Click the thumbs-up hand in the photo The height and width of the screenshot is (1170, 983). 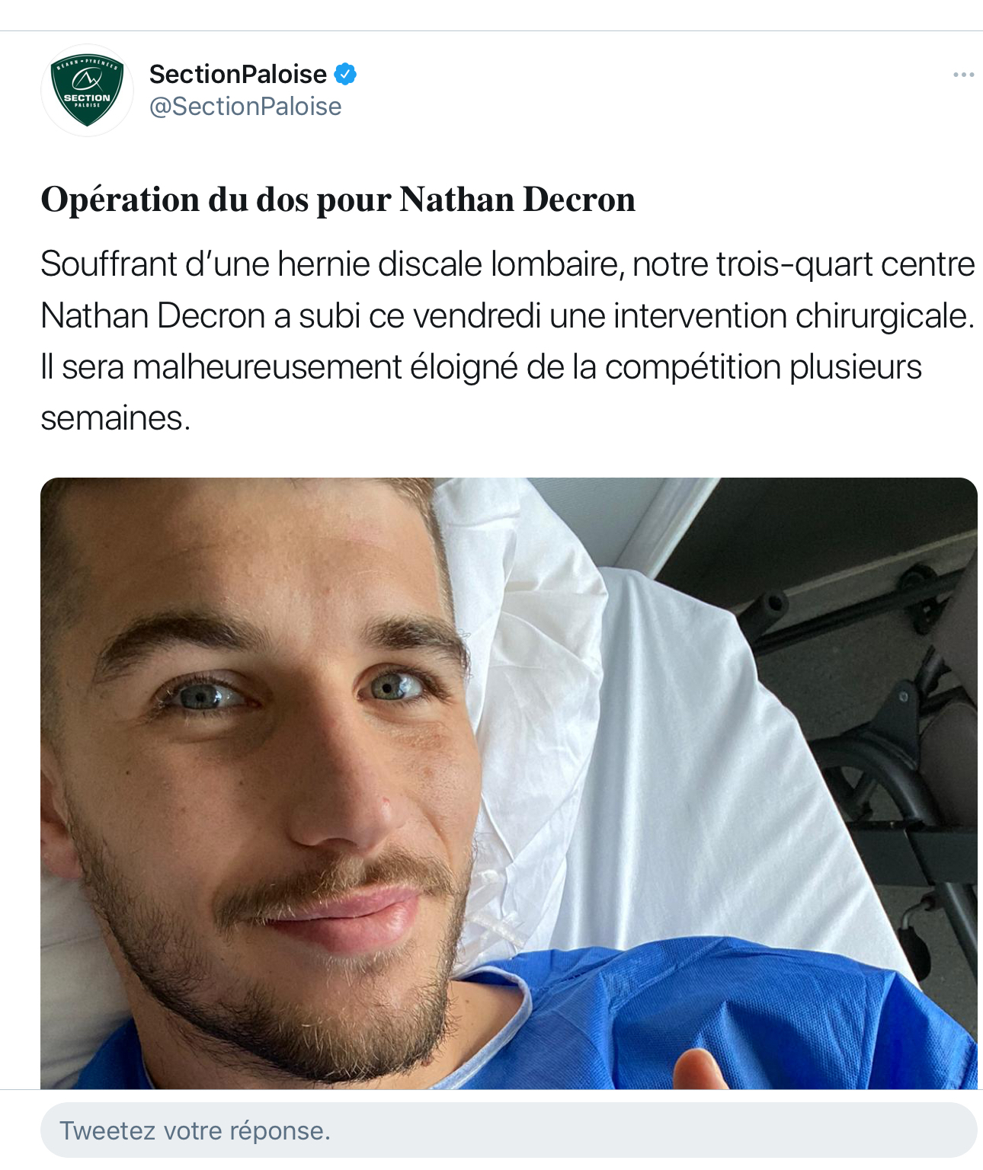700,1069
